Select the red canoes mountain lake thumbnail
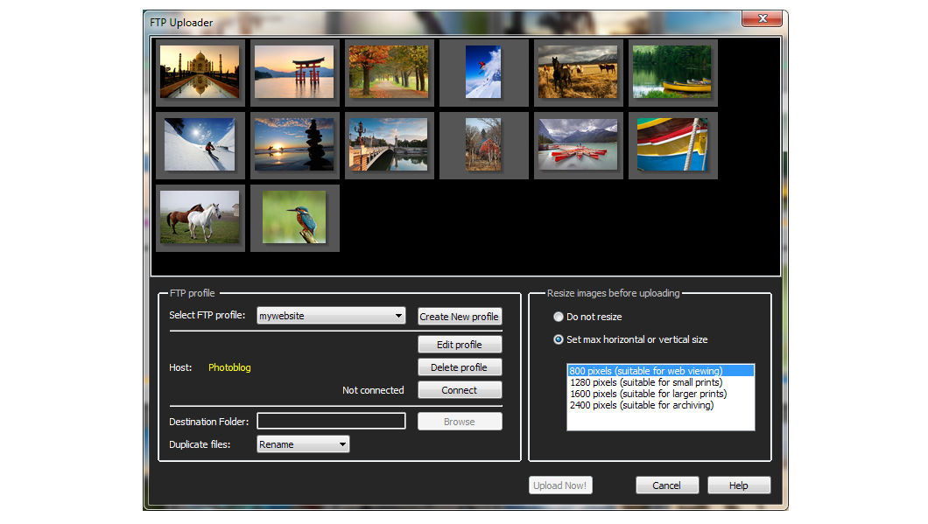Viewport: 928px width, 524px height. 578,145
